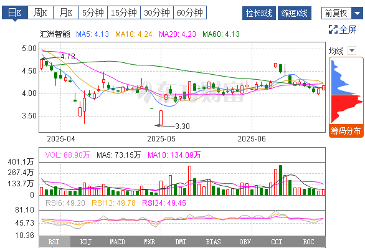Select the 15分钟 chart tab
The width and height of the screenshot is (365, 248).
(x=124, y=12)
